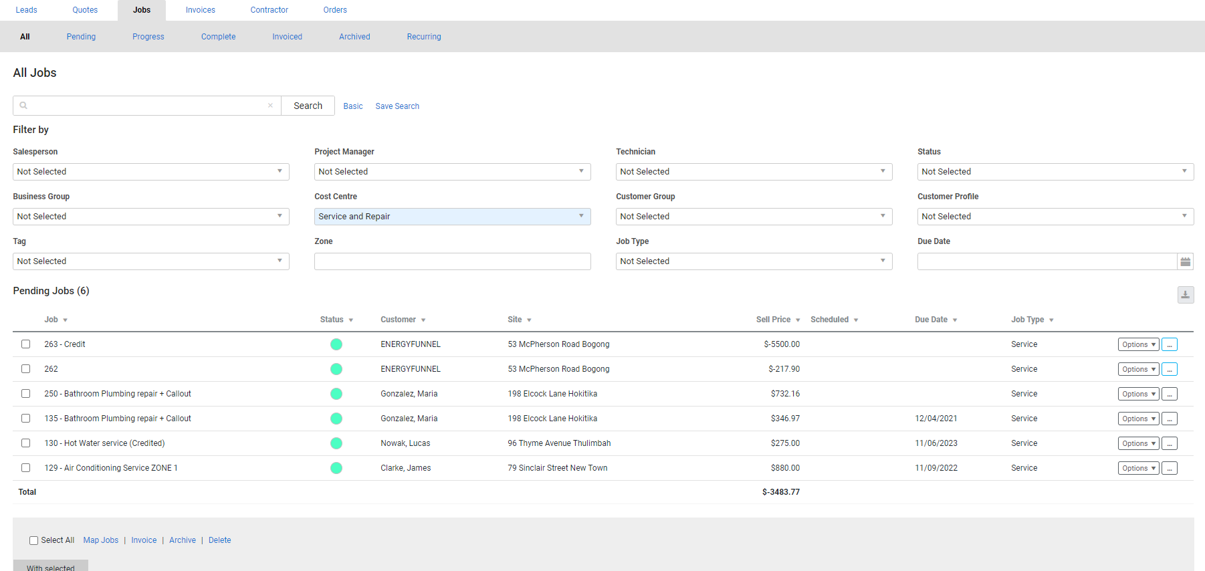Switch to the Orders tab
1205x571 pixels.
pyautogui.click(x=335, y=10)
